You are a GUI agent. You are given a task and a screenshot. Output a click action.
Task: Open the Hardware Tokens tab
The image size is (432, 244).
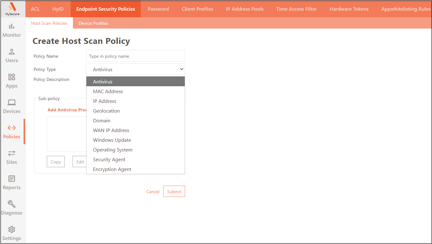click(349, 9)
